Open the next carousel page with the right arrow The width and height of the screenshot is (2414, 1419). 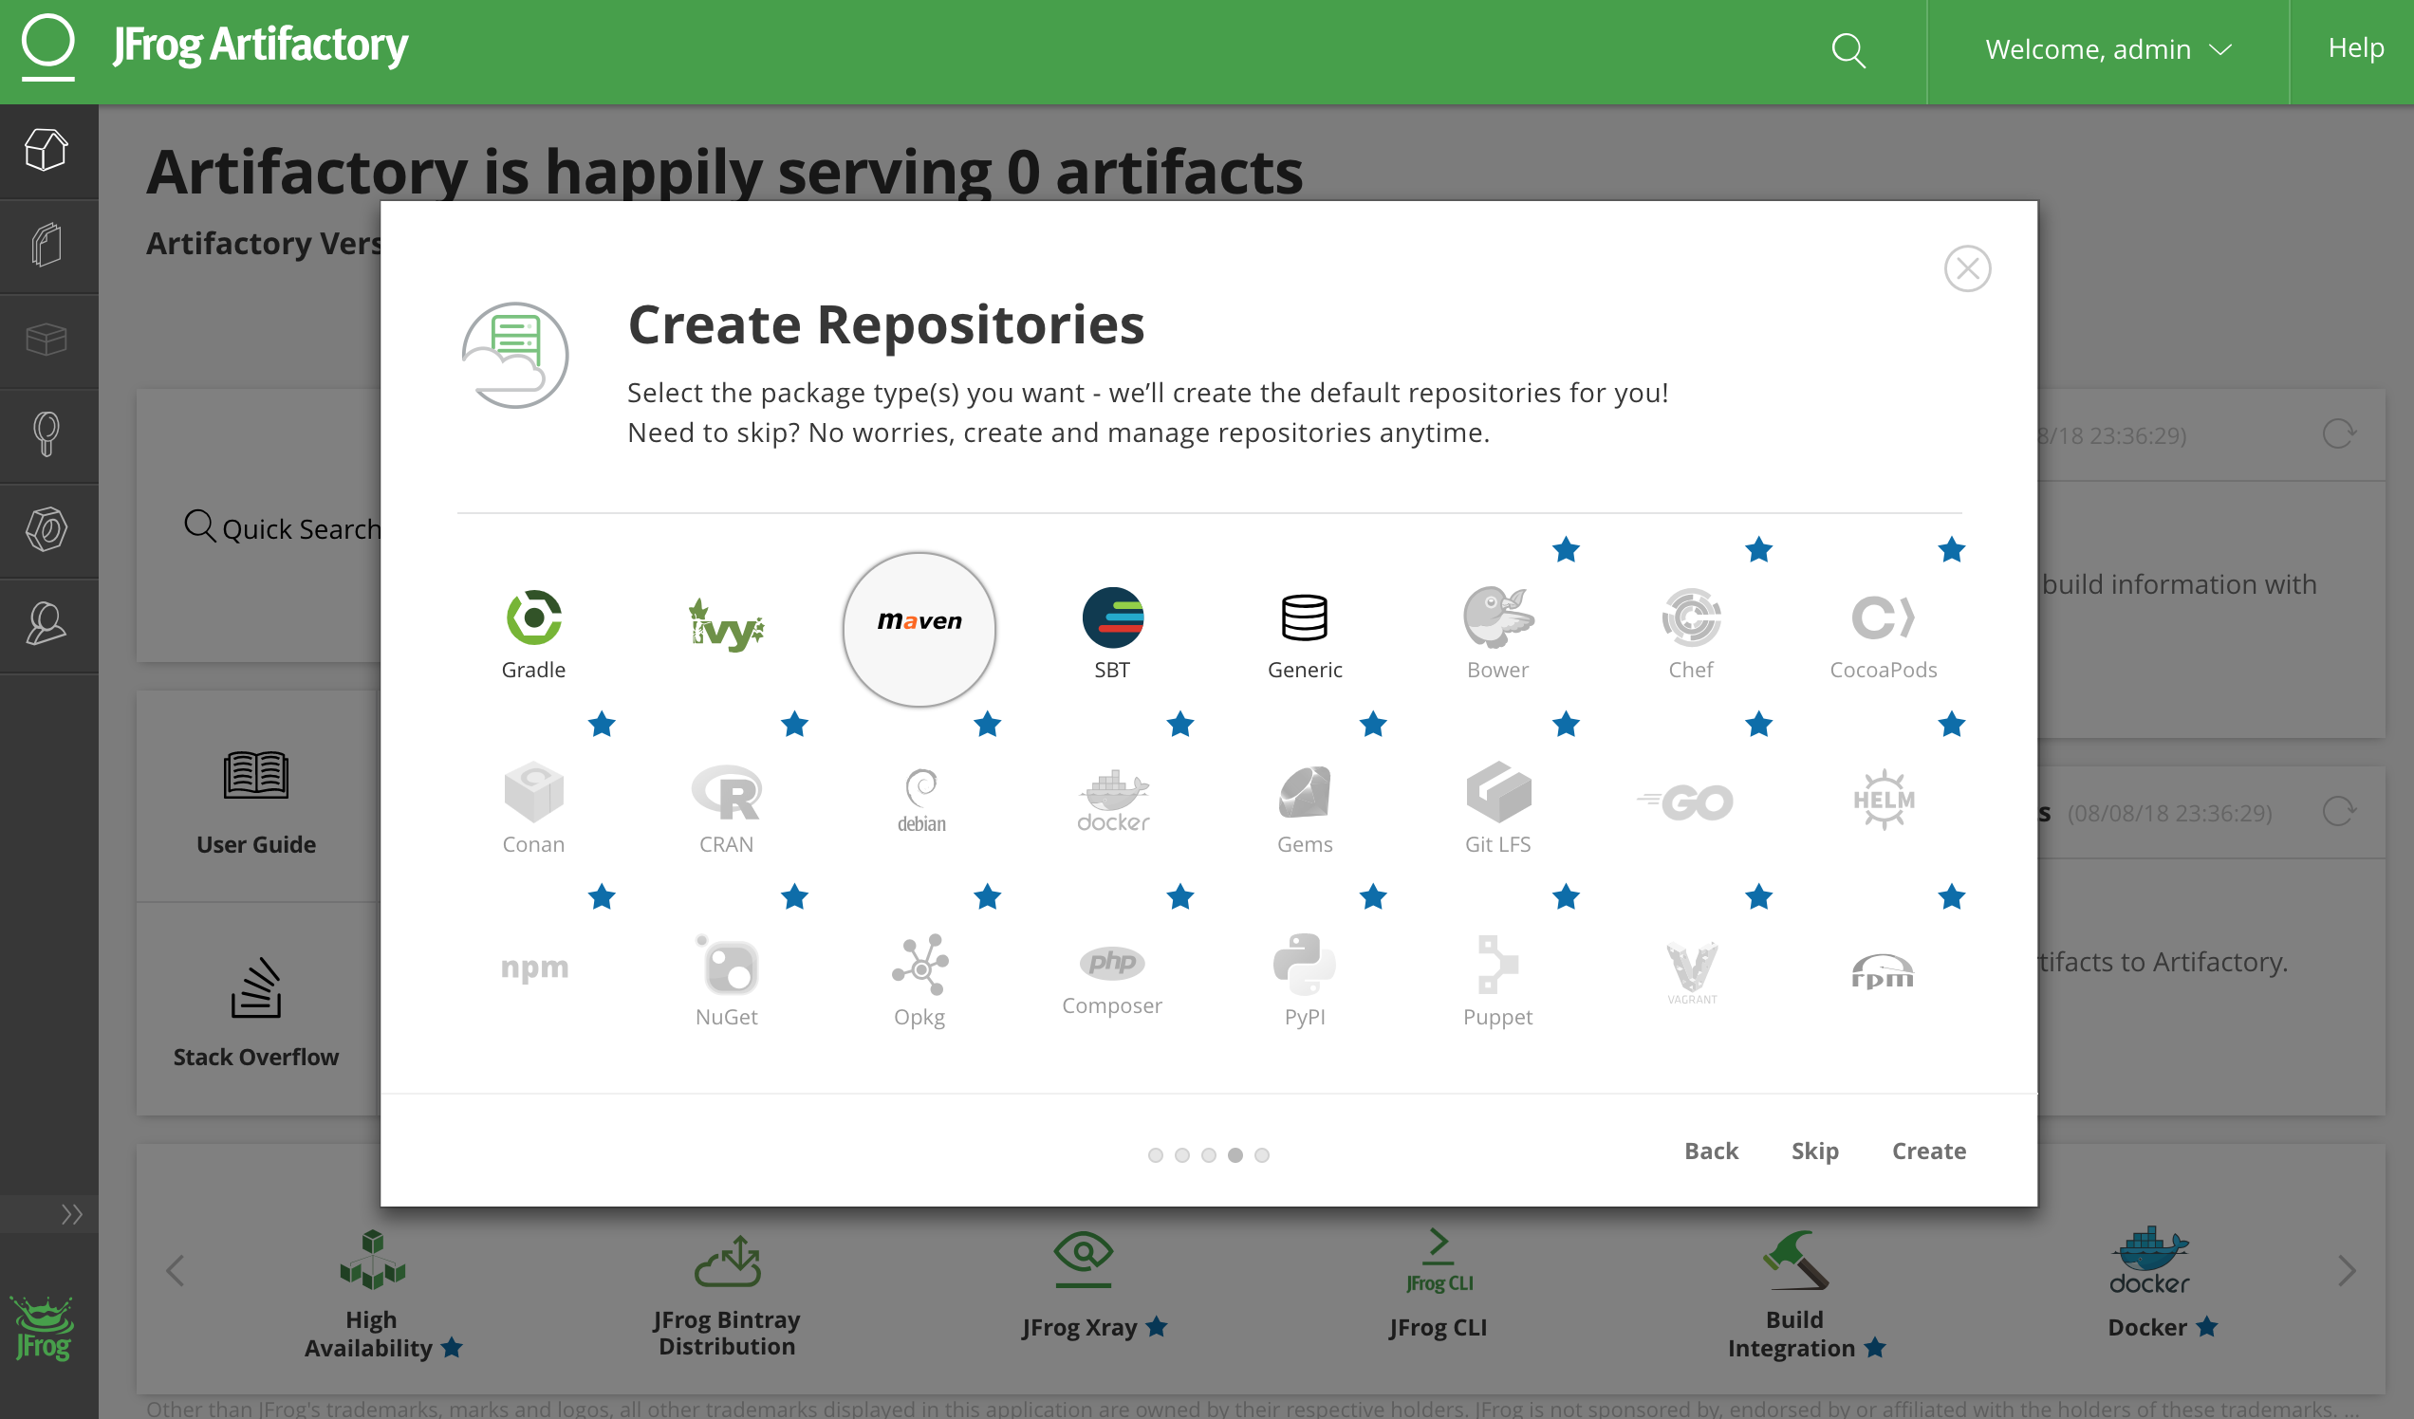[x=2348, y=1270]
